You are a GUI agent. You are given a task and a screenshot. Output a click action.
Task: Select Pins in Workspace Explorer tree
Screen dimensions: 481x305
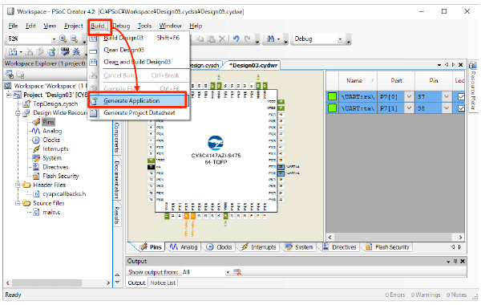click(x=48, y=122)
